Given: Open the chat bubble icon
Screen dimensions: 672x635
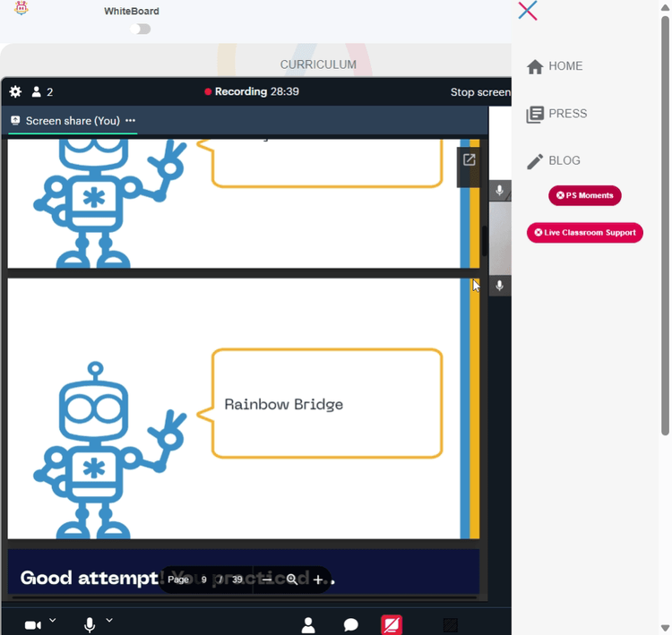Looking at the screenshot, I should (x=350, y=625).
